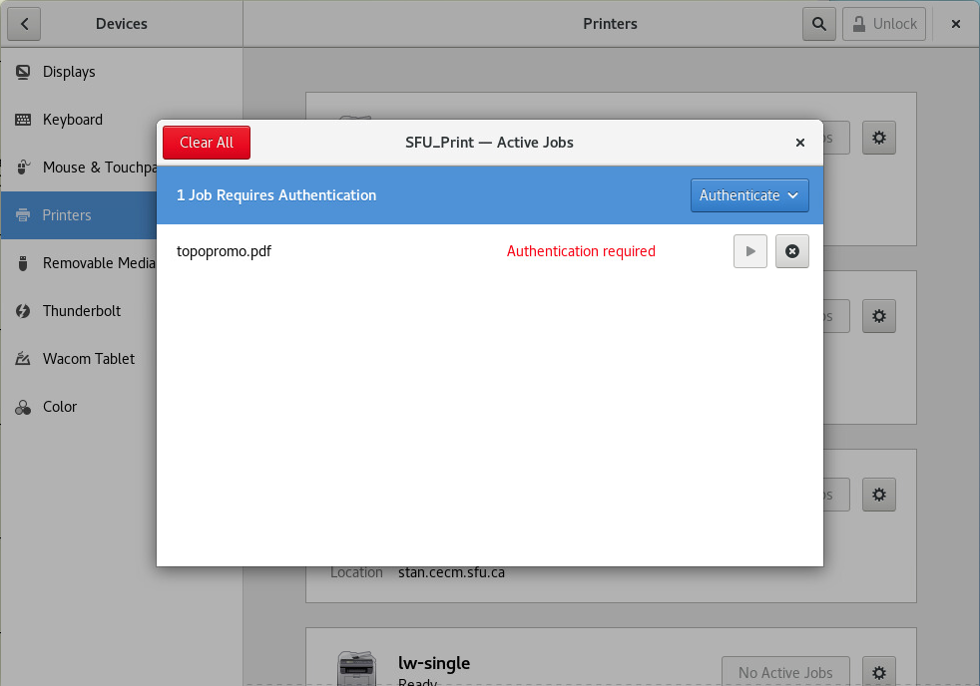Cancel the topopromo.pdf print job

pos(792,251)
